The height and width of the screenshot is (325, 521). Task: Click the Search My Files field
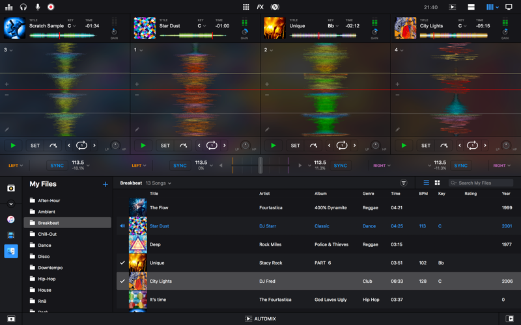tap(481, 183)
